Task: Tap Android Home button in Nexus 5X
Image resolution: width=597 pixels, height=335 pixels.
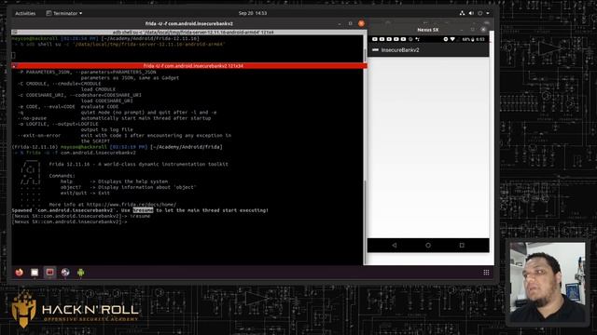Action: click(x=428, y=246)
